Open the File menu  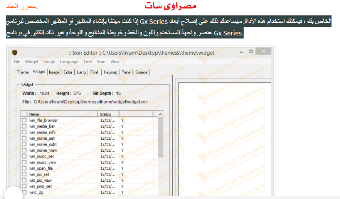pyautogui.click(x=17, y=62)
